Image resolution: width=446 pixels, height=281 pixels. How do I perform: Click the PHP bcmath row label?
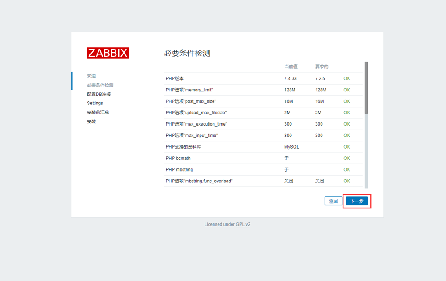178,159
